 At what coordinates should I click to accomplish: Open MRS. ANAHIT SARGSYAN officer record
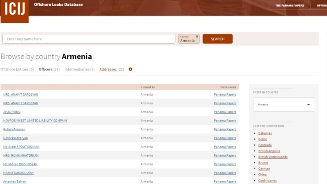click(20, 94)
